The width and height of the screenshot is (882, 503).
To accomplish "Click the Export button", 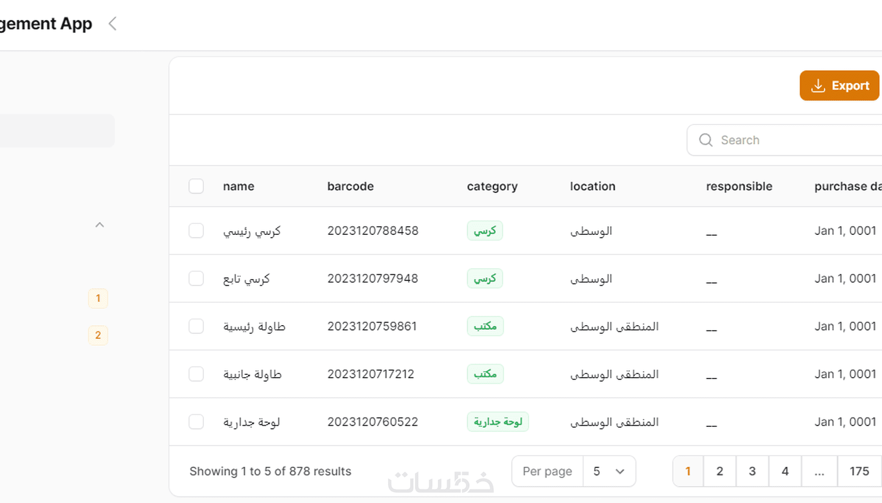I will pos(839,86).
